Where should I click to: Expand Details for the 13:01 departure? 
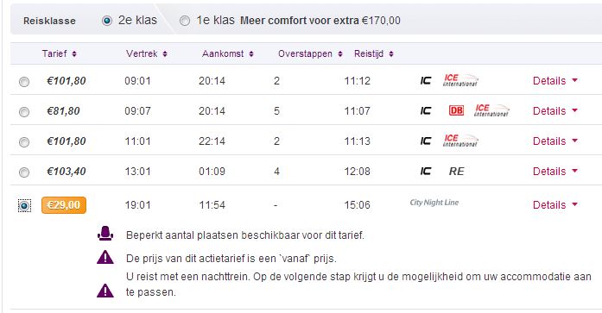coord(555,172)
